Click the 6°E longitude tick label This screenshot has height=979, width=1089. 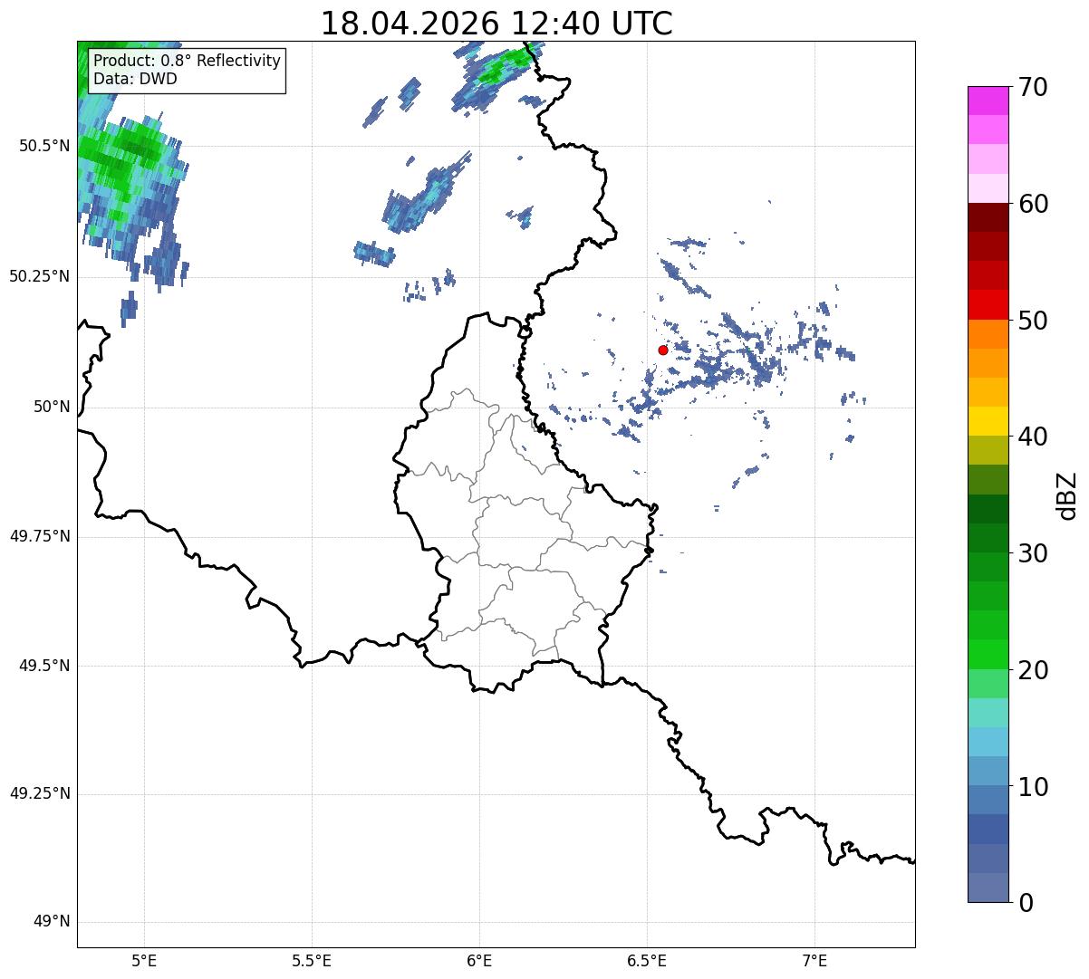tap(479, 960)
